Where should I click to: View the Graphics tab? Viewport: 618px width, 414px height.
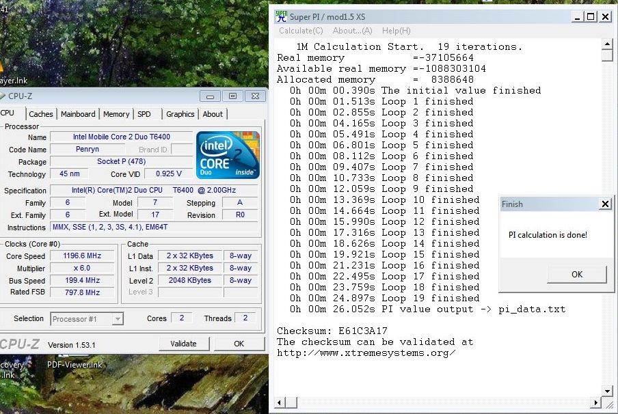tap(179, 114)
